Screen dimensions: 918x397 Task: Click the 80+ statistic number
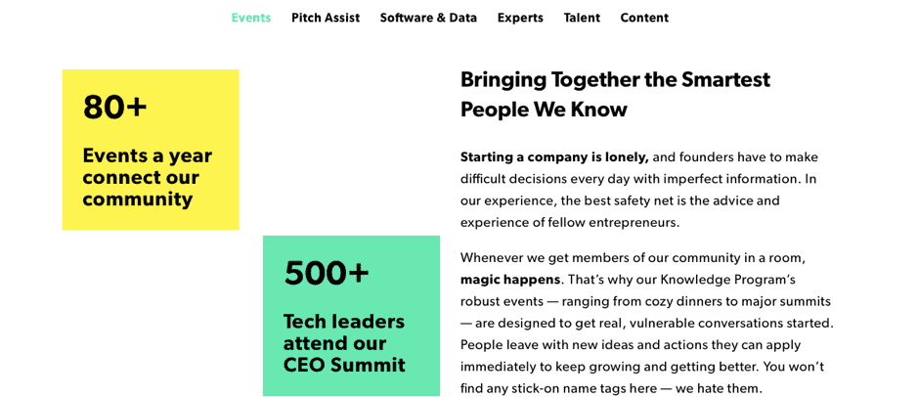(x=114, y=108)
